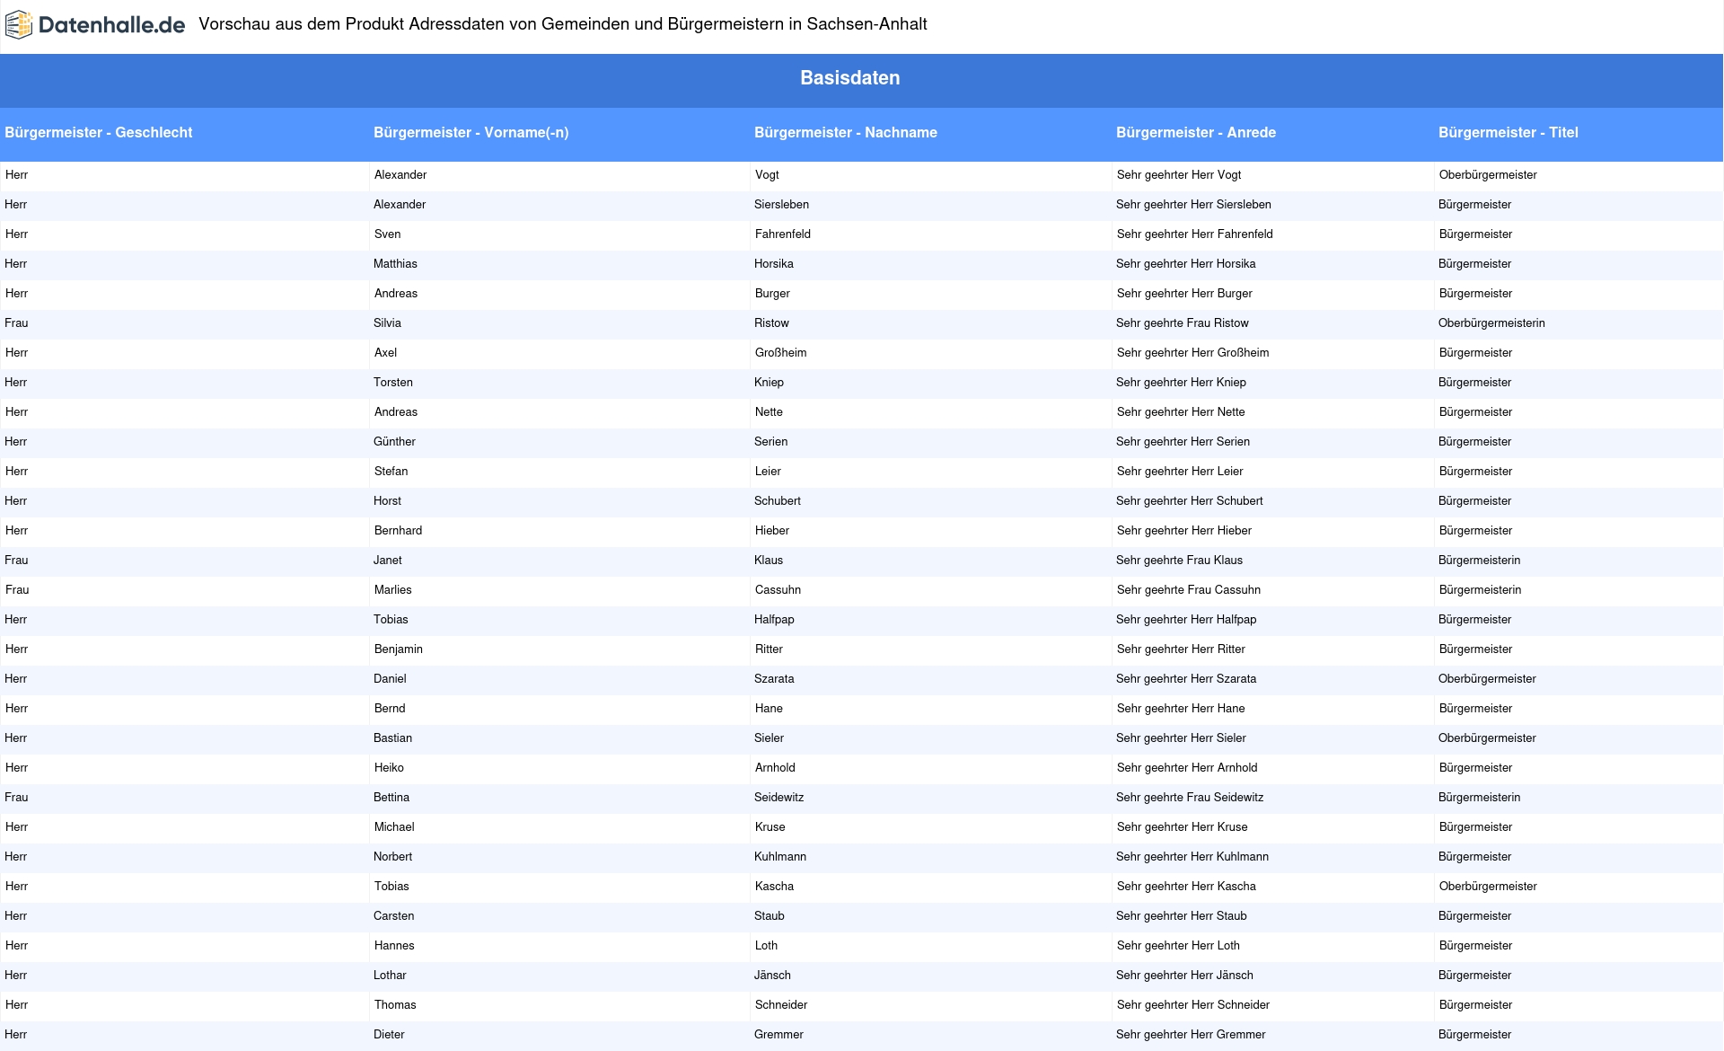Click the surname Seidewitz
This screenshot has width=1724, height=1051.
click(x=778, y=798)
